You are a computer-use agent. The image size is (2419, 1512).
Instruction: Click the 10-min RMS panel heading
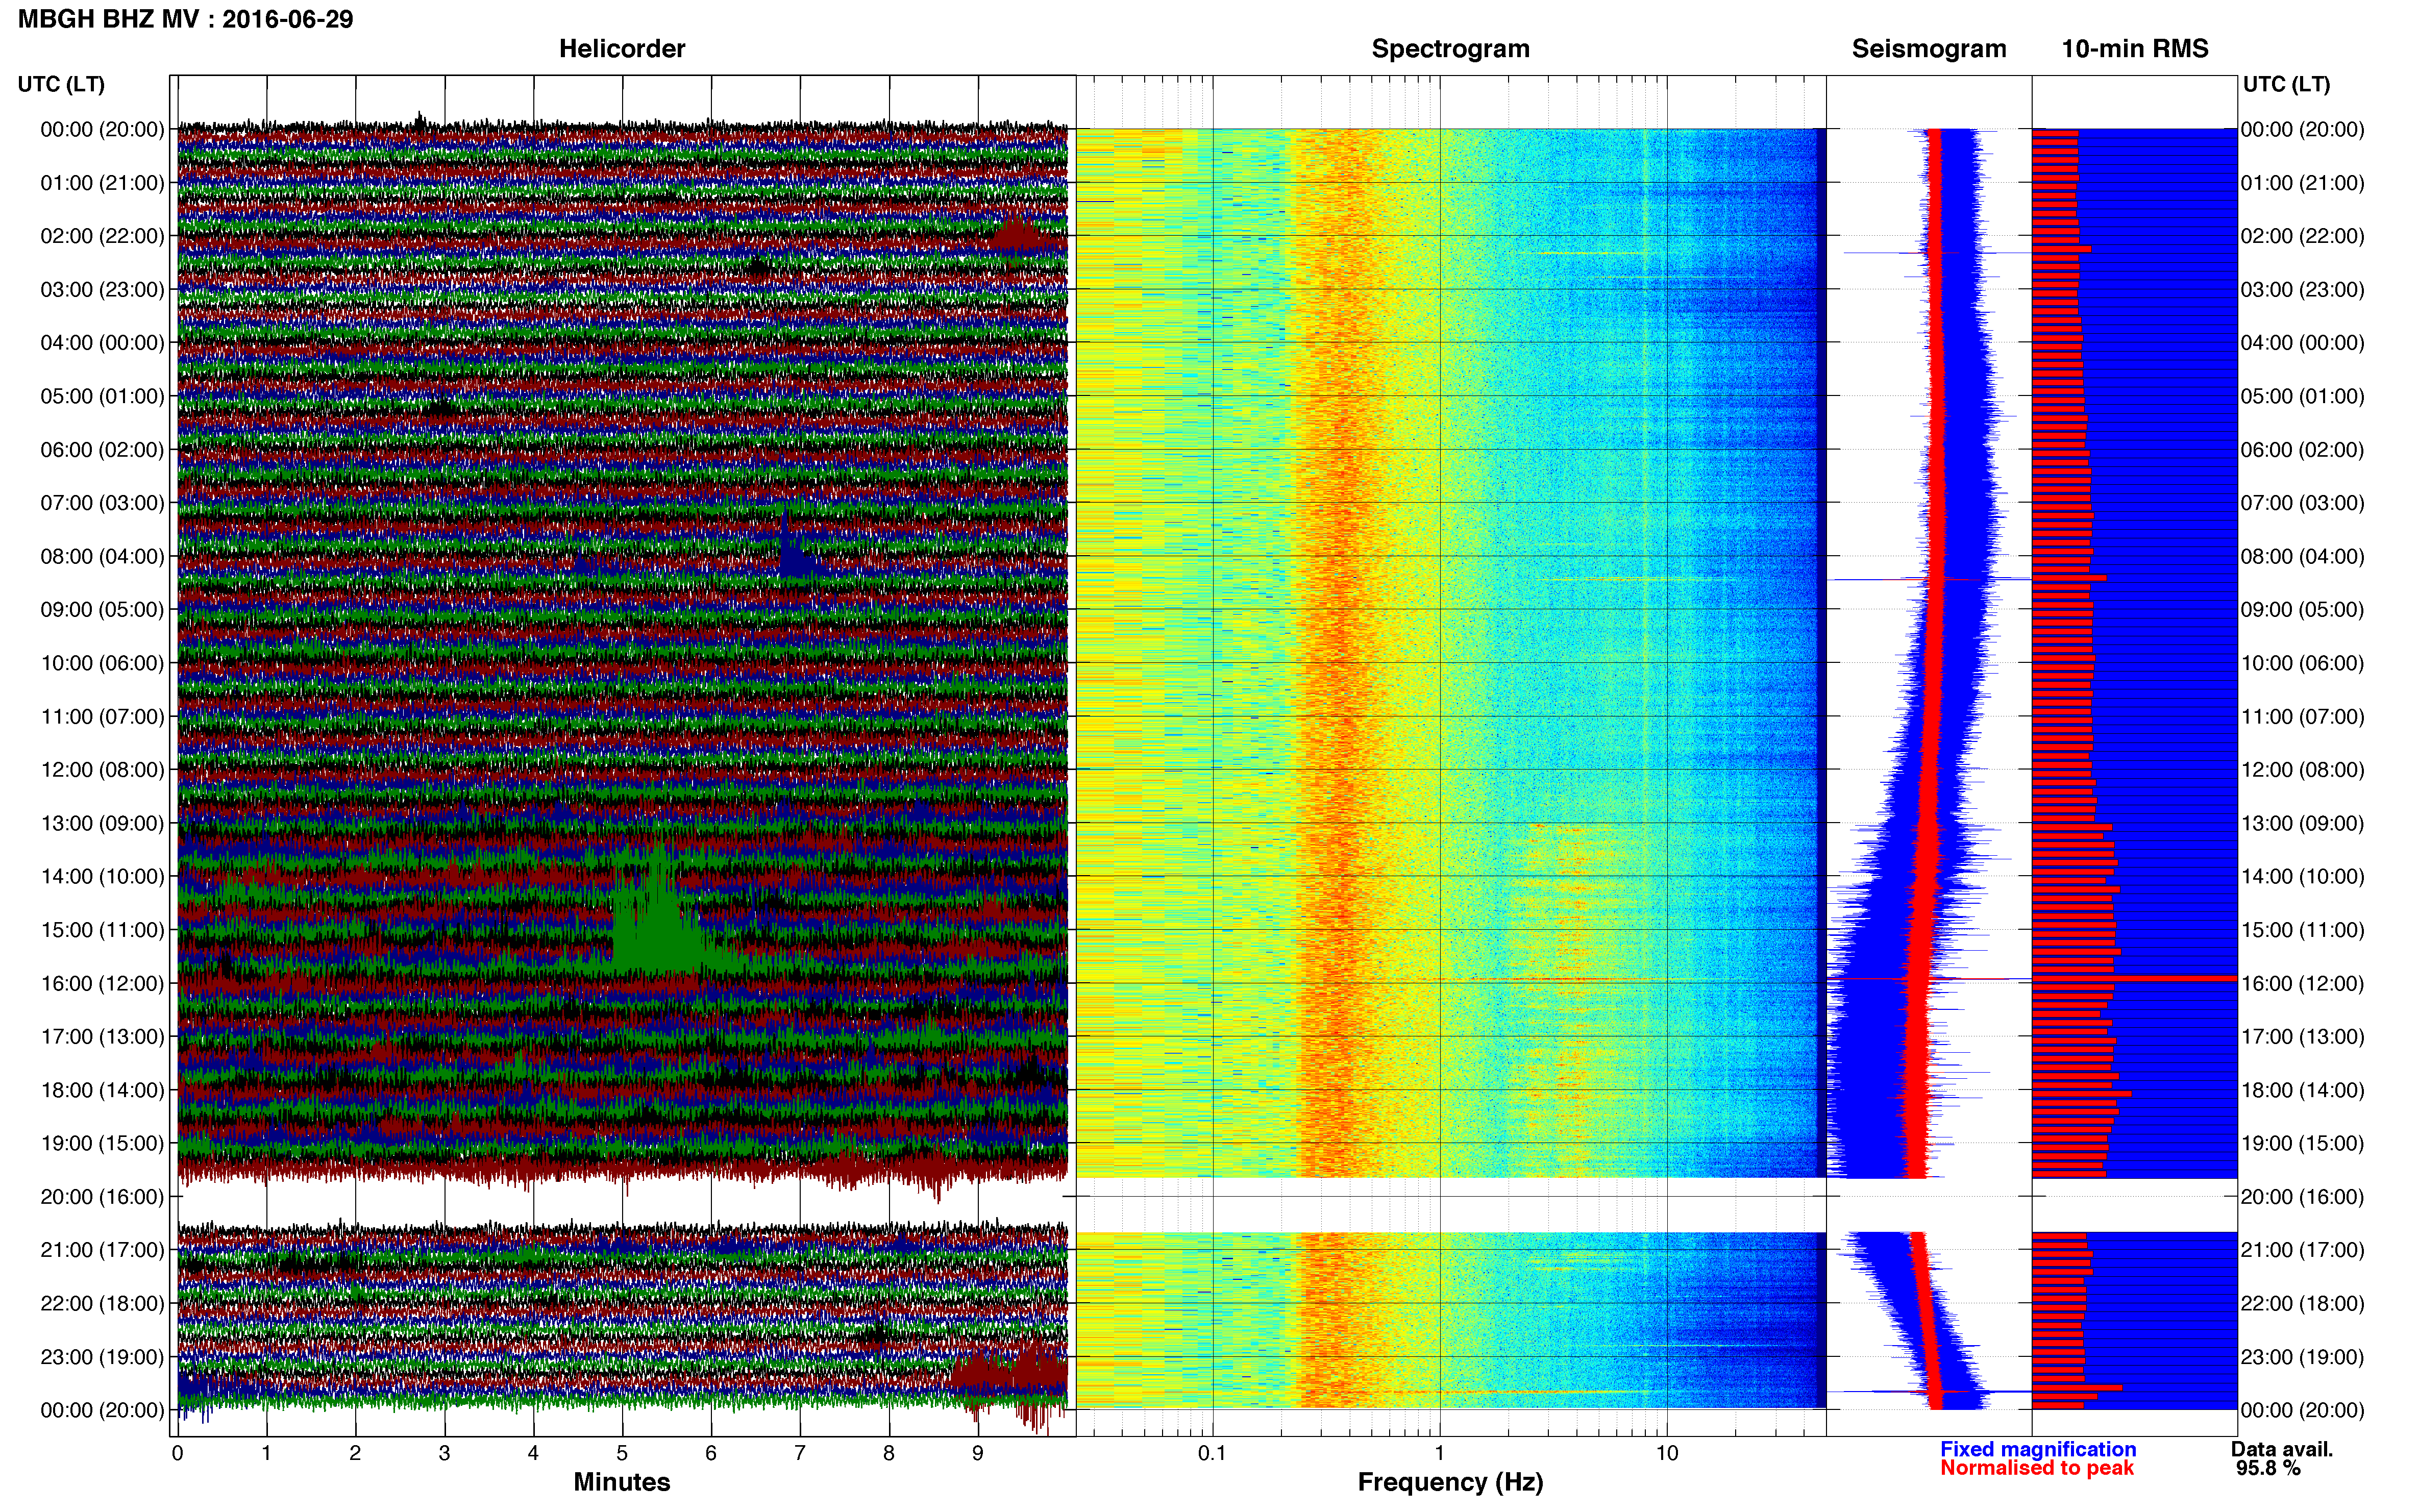[2135, 48]
